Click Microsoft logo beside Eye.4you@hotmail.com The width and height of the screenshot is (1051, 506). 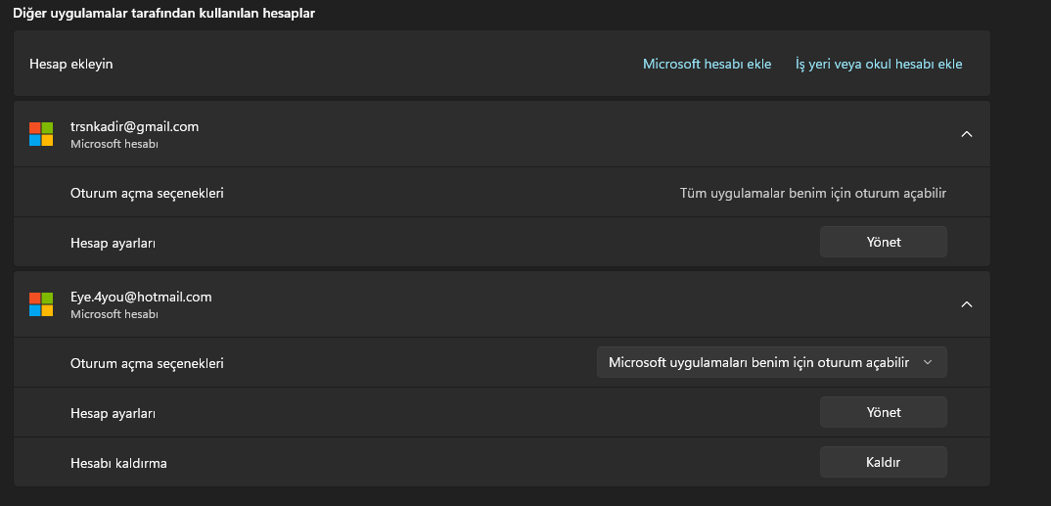click(41, 304)
